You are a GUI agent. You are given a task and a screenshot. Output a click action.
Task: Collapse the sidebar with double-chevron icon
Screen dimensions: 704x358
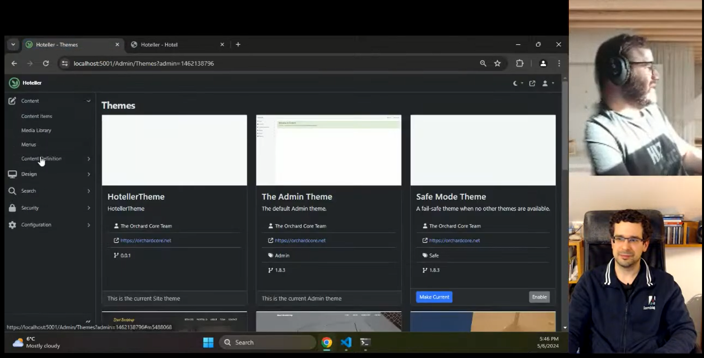point(88,322)
